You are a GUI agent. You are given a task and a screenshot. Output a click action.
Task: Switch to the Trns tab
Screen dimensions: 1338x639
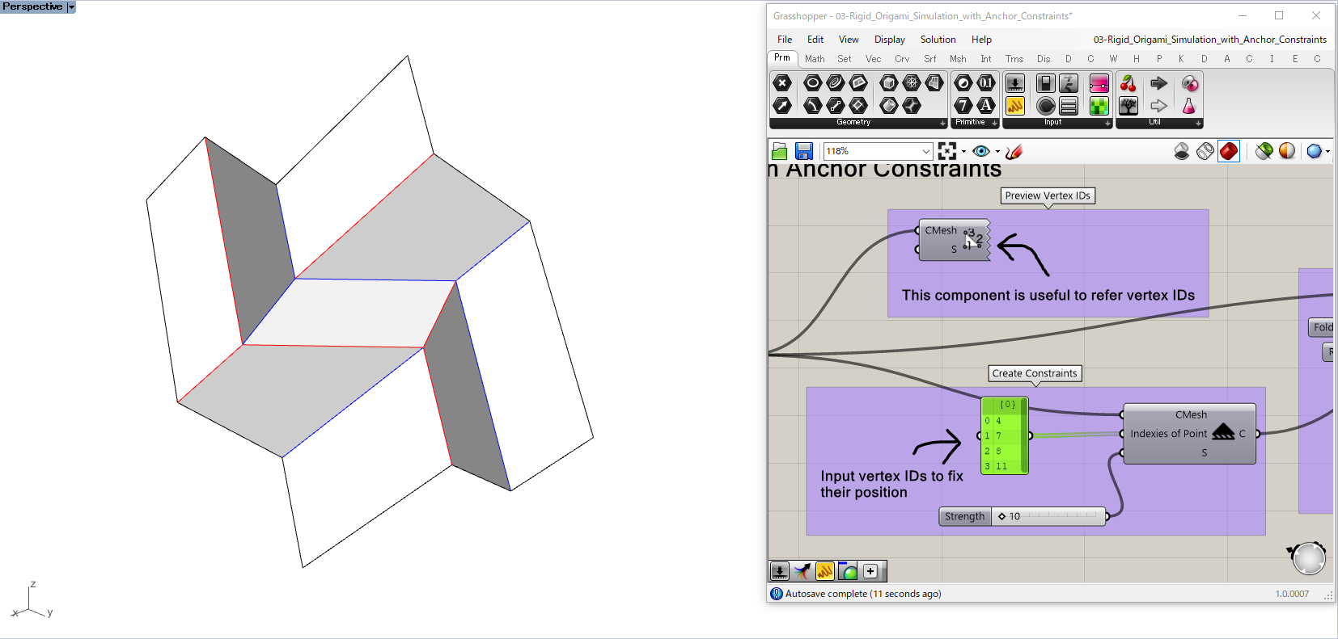point(1014,59)
